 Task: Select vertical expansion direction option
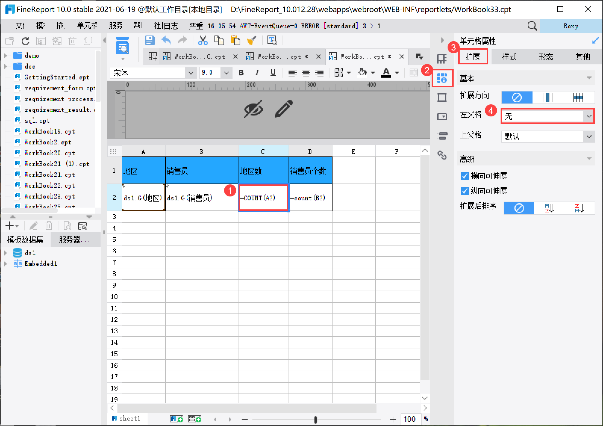[547, 97]
